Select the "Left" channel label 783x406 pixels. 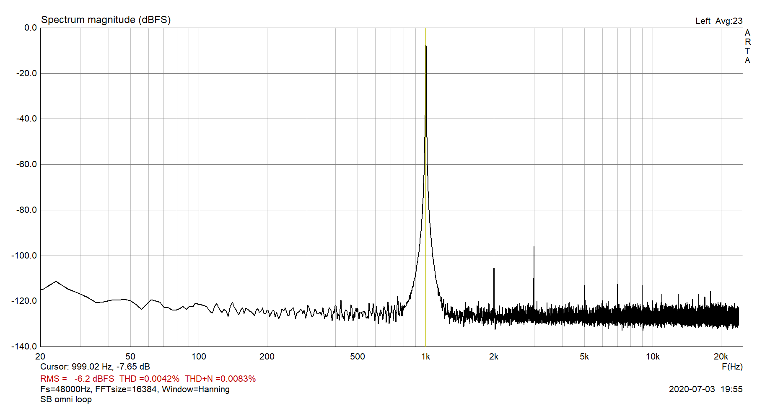point(703,21)
